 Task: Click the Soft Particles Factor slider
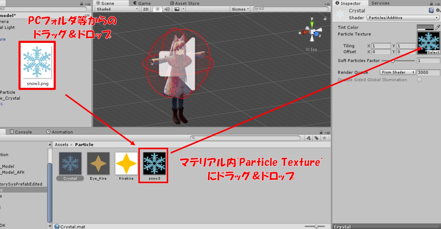tap(398, 61)
